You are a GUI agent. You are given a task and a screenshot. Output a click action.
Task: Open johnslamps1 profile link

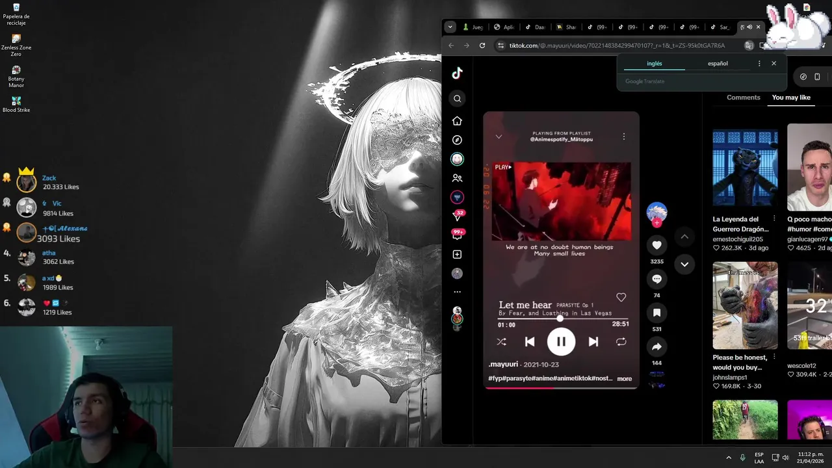coord(730,378)
